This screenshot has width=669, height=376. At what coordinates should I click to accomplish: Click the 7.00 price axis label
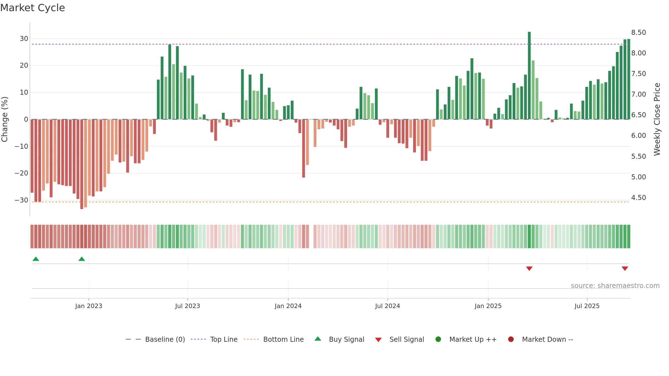pos(639,94)
